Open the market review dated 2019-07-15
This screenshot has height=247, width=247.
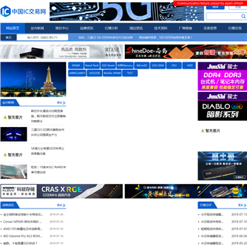[212, 215]
